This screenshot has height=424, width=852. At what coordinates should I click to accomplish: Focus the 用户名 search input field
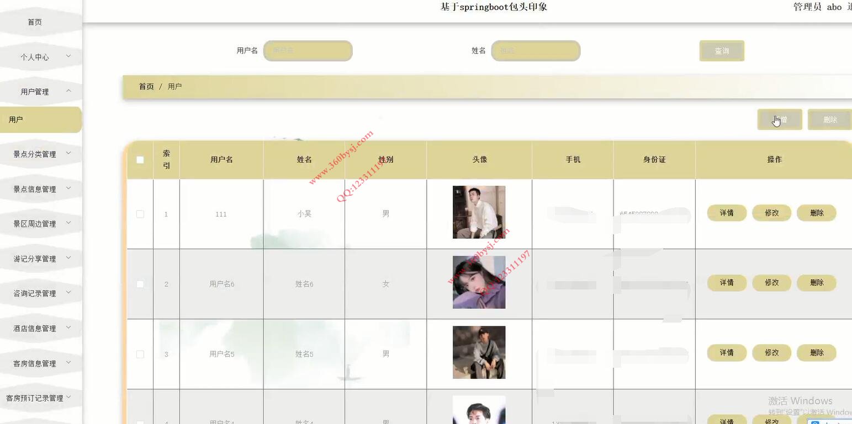coord(308,51)
